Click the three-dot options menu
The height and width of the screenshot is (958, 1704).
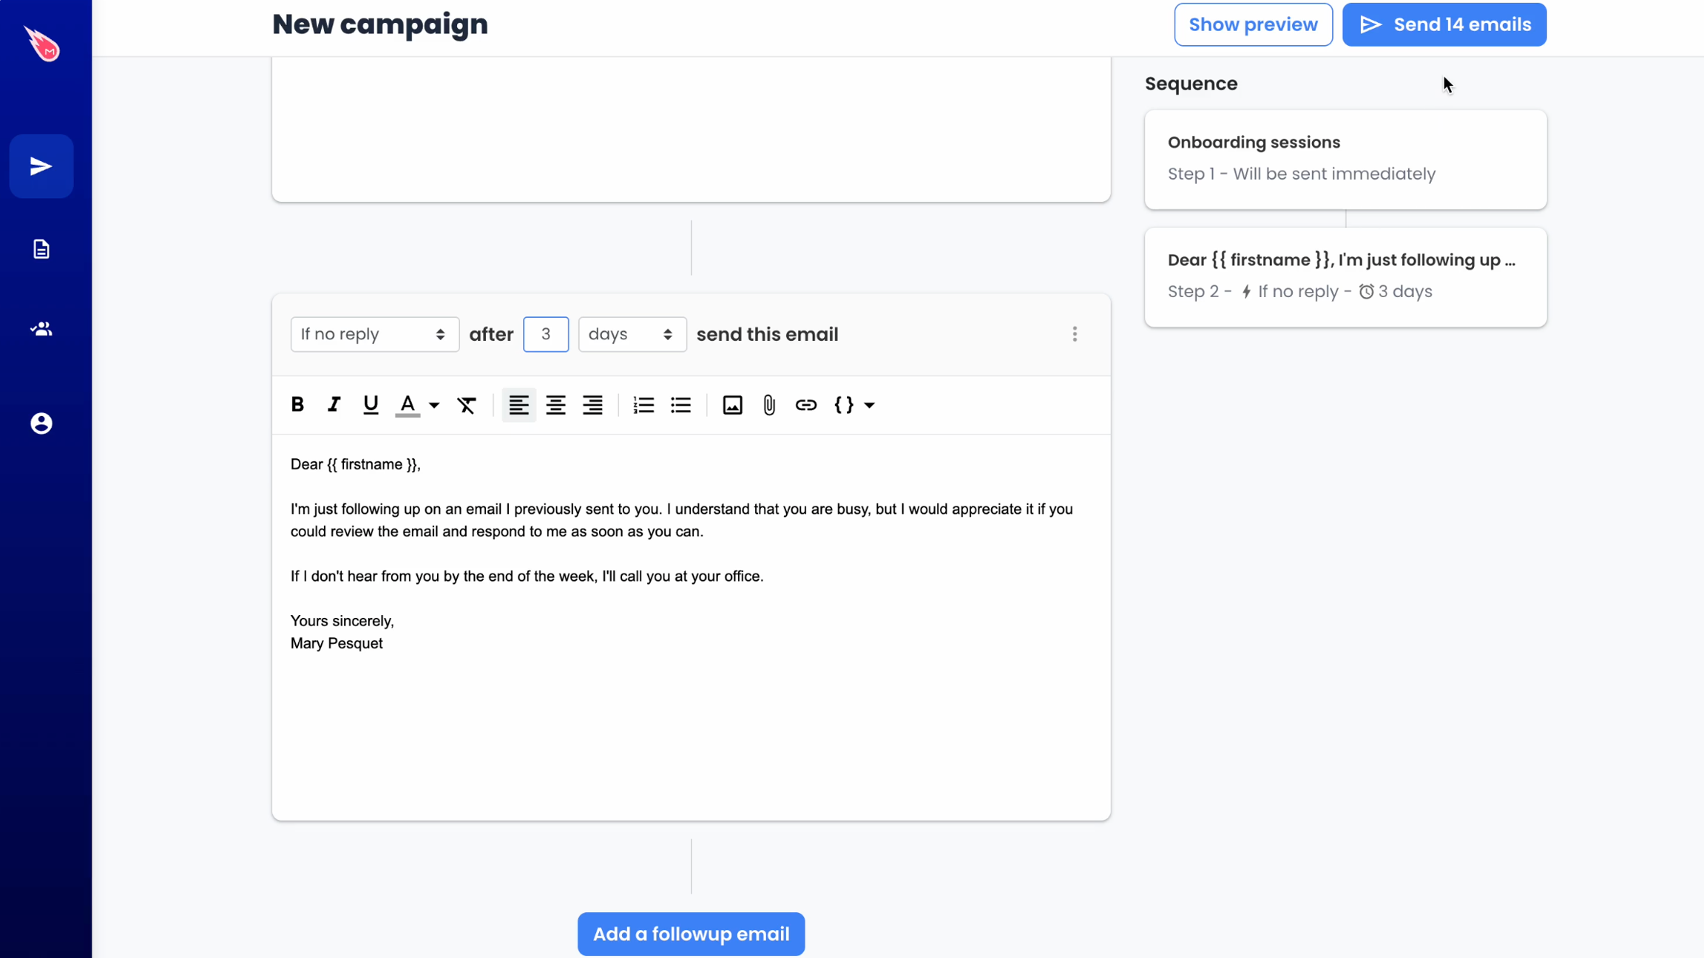1075,333
